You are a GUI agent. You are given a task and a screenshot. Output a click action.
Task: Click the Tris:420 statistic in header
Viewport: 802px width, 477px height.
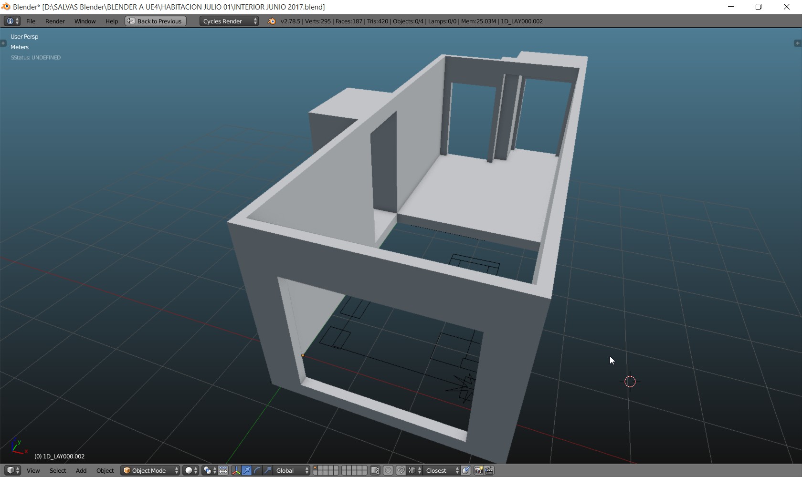[x=378, y=21]
